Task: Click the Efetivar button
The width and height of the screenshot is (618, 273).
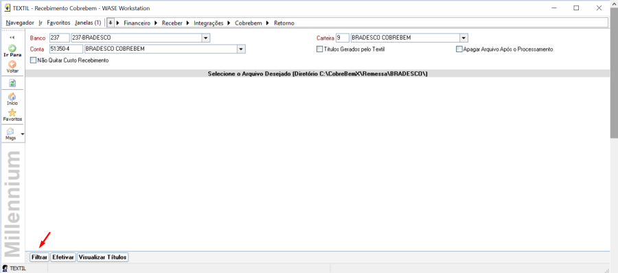Action: pos(63,257)
